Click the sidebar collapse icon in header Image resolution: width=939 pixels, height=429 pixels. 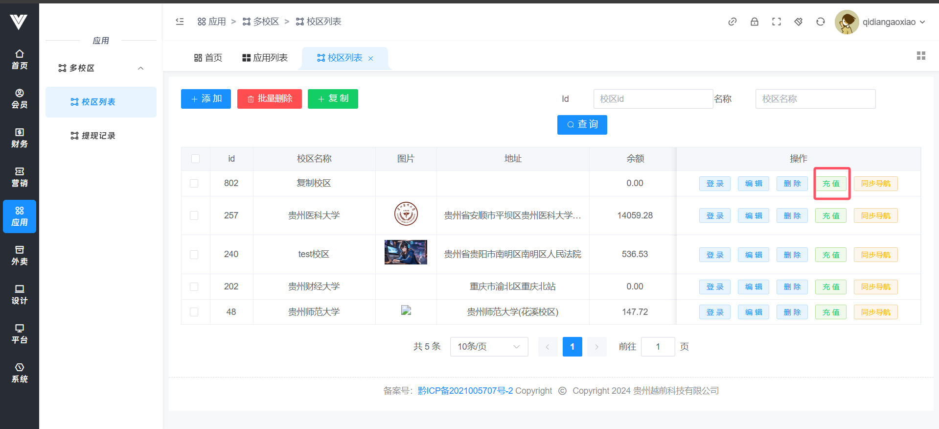click(x=180, y=22)
